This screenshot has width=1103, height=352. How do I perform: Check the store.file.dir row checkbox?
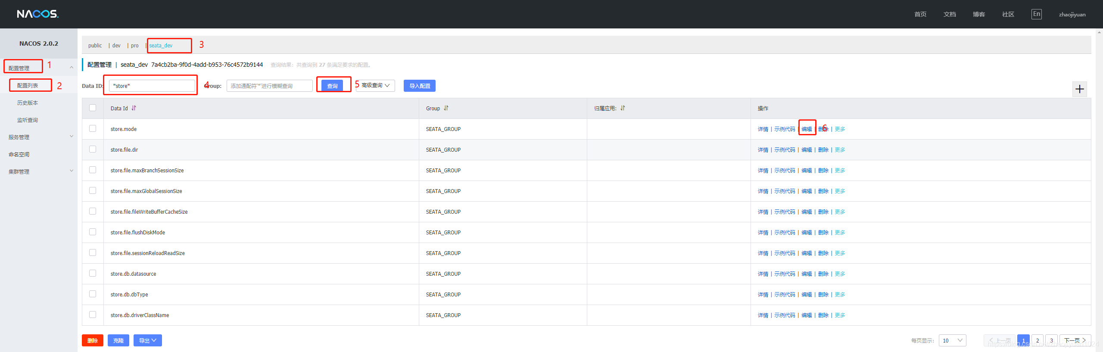point(93,149)
